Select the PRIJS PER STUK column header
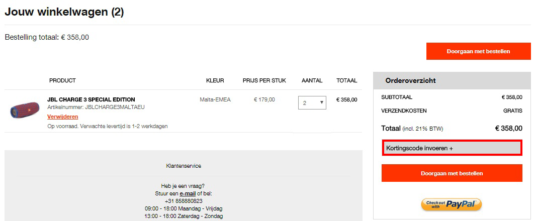 (x=264, y=80)
